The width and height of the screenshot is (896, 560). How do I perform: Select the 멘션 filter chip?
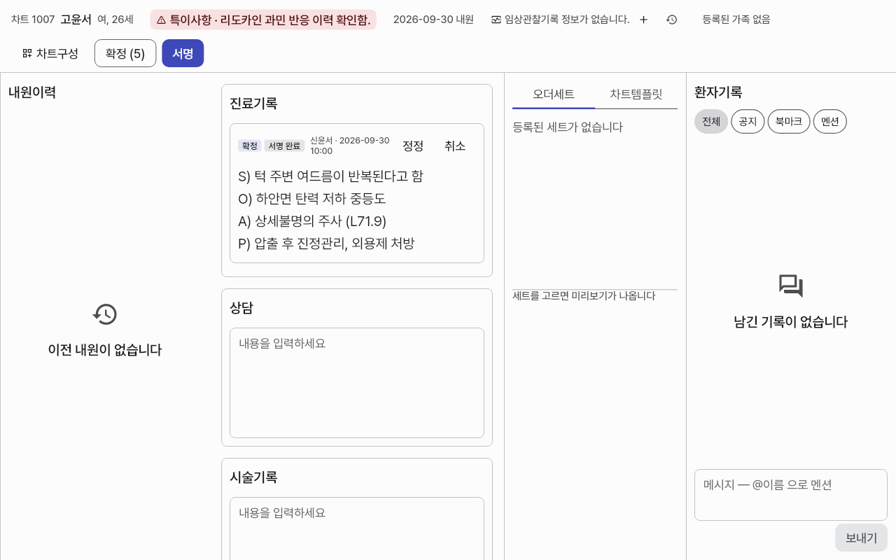coord(830,122)
